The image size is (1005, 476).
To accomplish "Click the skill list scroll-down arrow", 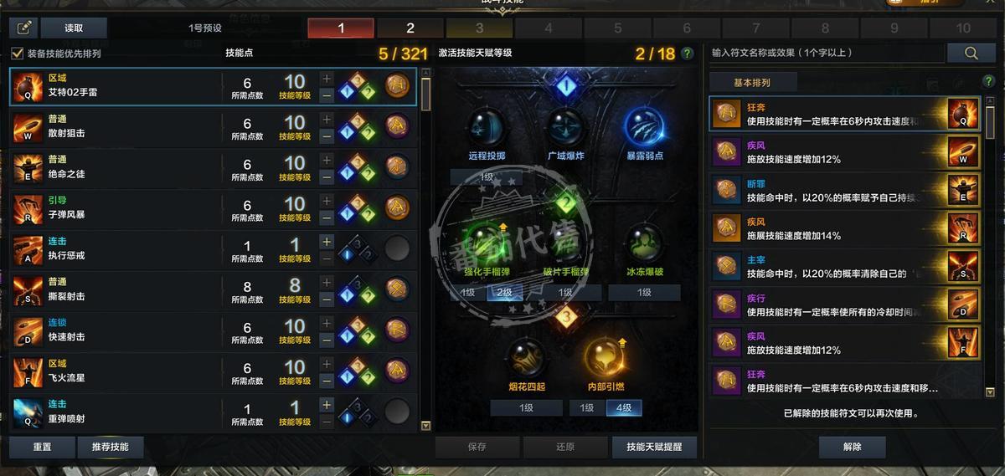I will coord(425,426).
